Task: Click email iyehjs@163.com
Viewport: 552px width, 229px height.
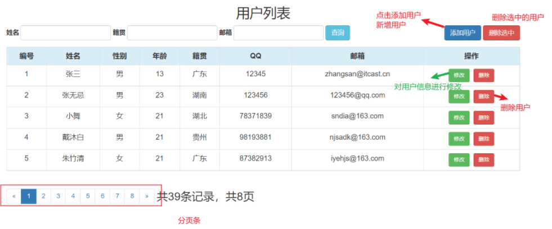Action: coord(357,158)
